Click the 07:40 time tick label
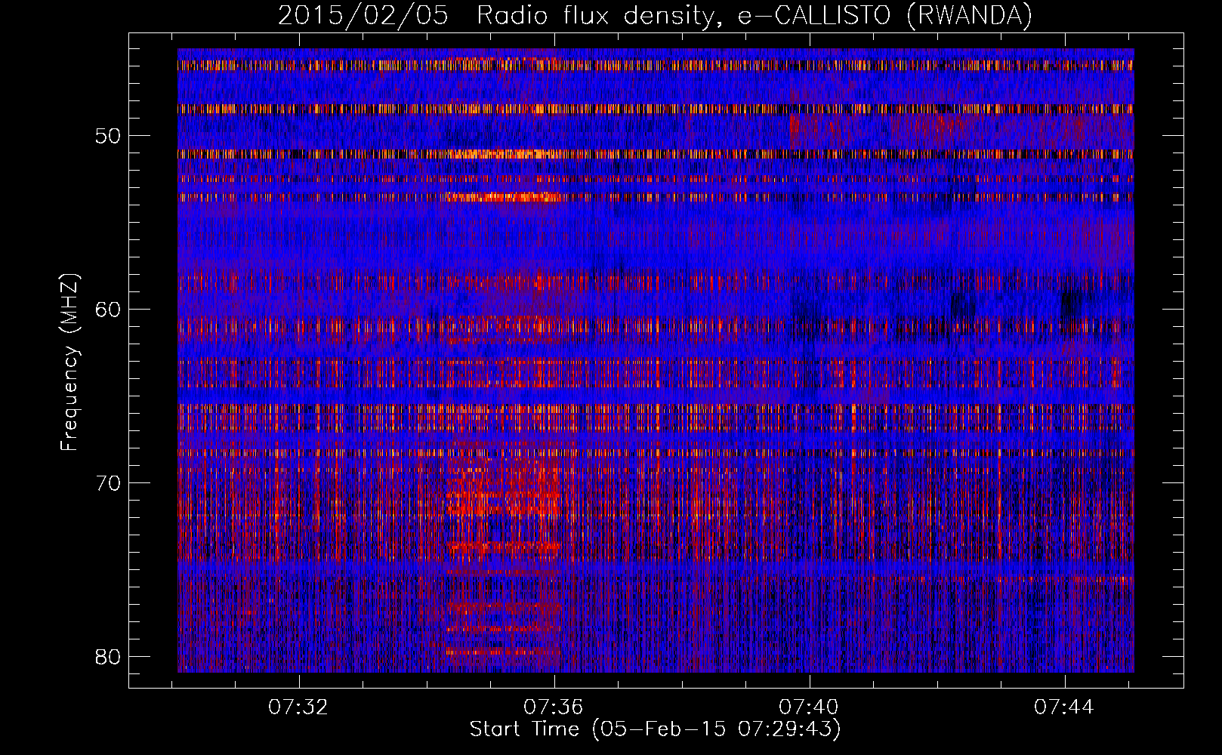 [810, 707]
